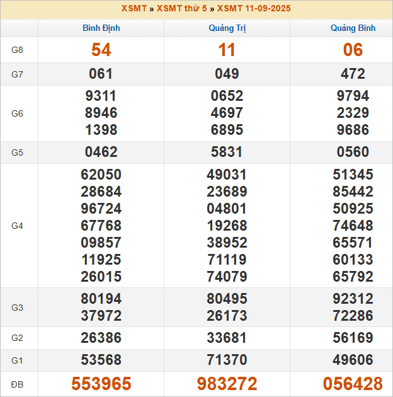The height and width of the screenshot is (397, 393).
Task: Click G4 number 49031
Action: coord(227,175)
